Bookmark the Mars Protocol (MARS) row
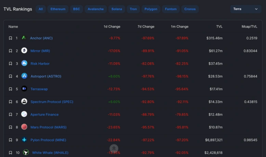This screenshot has width=266, height=157. (10, 127)
